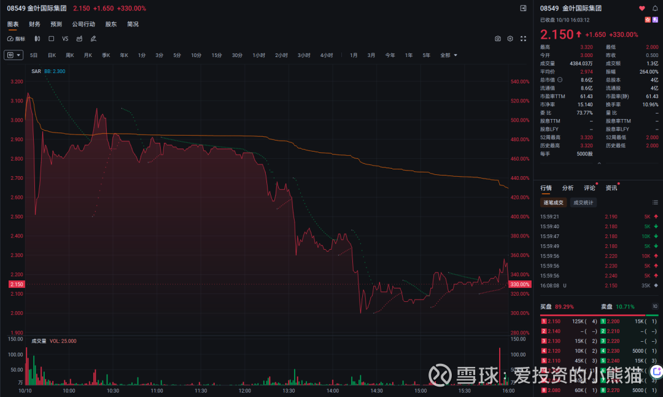The image size is (663, 397).
Task: Switch to the 图表 tab
Action: [13, 25]
